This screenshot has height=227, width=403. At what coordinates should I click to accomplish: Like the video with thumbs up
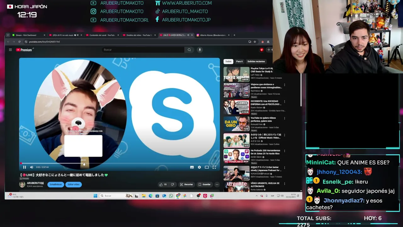pyautogui.click(x=163, y=184)
